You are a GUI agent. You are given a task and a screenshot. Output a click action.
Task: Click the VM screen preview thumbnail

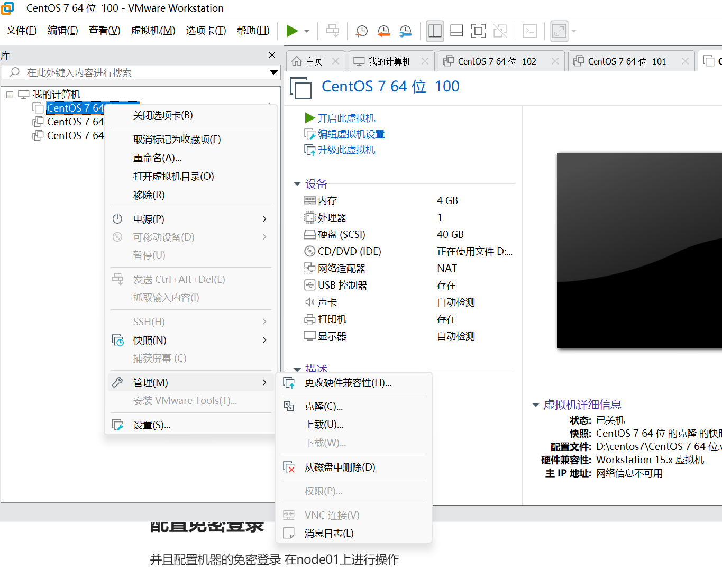click(639, 250)
